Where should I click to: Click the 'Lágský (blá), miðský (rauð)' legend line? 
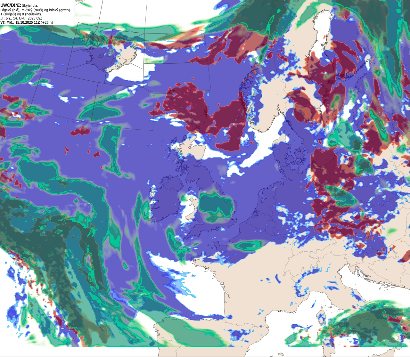tap(36, 10)
